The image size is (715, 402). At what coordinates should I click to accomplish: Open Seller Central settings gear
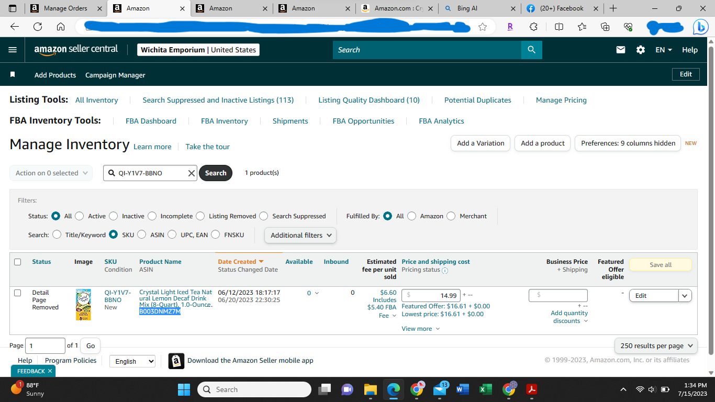click(641, 50)
